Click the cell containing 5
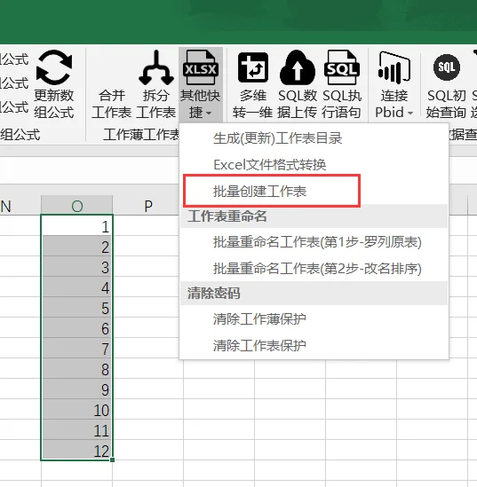Screen dimensions: 477x487 (x=76, y=307)
